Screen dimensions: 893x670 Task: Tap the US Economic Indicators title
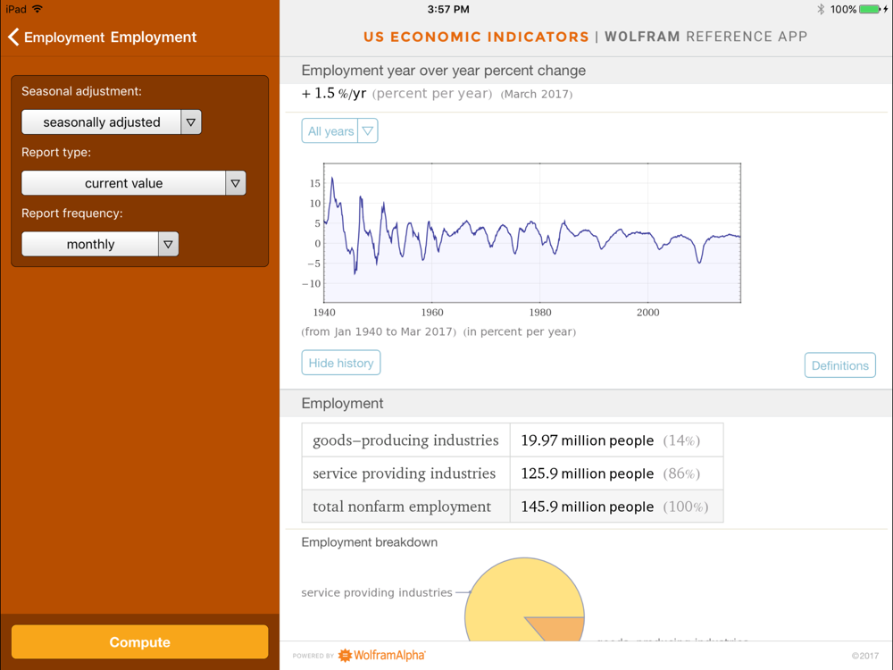(x=476, y=37)
